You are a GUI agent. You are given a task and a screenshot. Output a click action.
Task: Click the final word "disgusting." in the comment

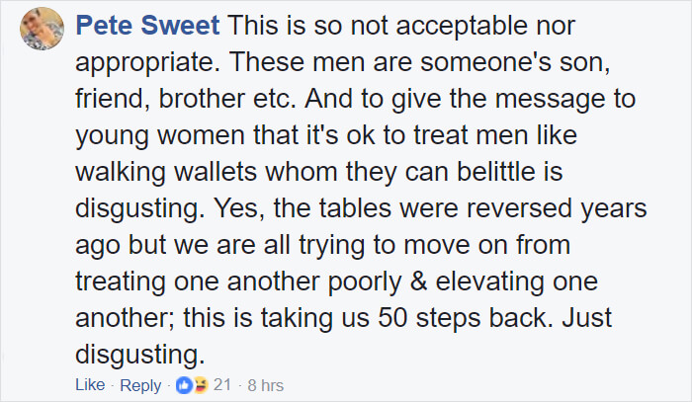click(x=139, y=352)
